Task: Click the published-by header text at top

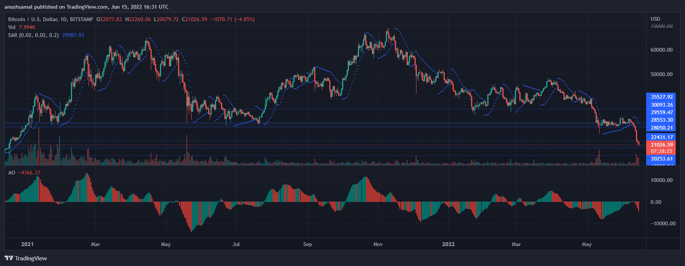Action: (x=86, y=7)
